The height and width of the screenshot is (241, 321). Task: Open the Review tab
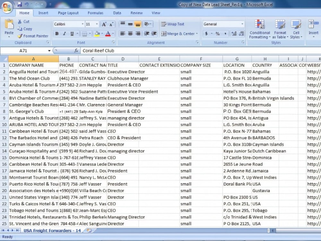coord(136,13)
